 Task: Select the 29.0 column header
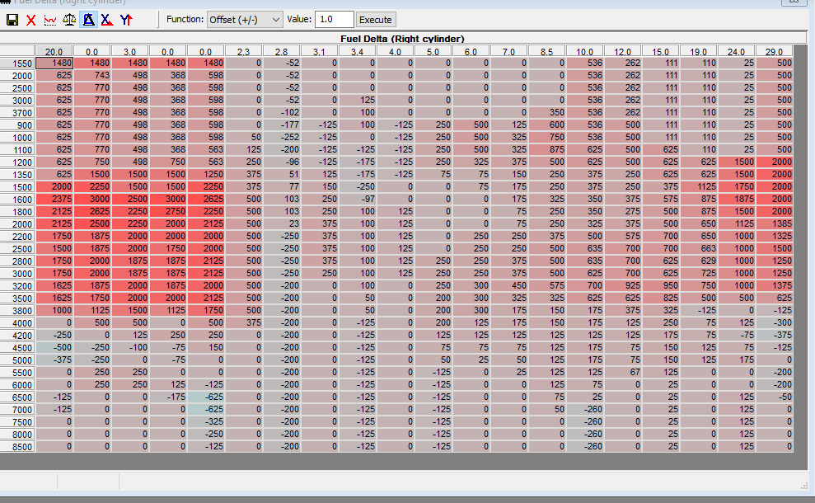[x=775, y=51]
